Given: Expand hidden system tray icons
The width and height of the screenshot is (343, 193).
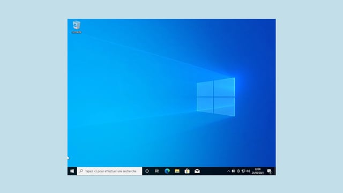Looking at the screenshot, I should 229,171.
